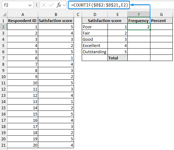The width and height of the screenshot is (174, 150).
Task: Expand the formula bar chevron beside fx
Action: click(x=64, y=5)
